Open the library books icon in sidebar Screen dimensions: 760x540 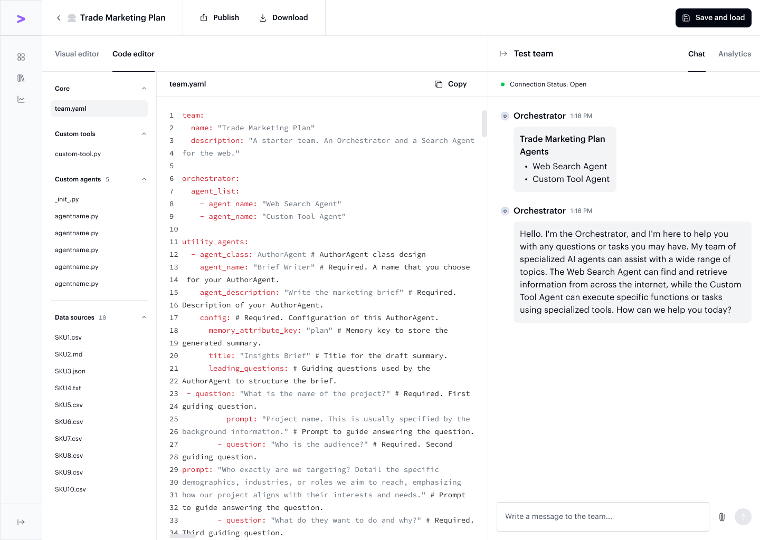21,78
